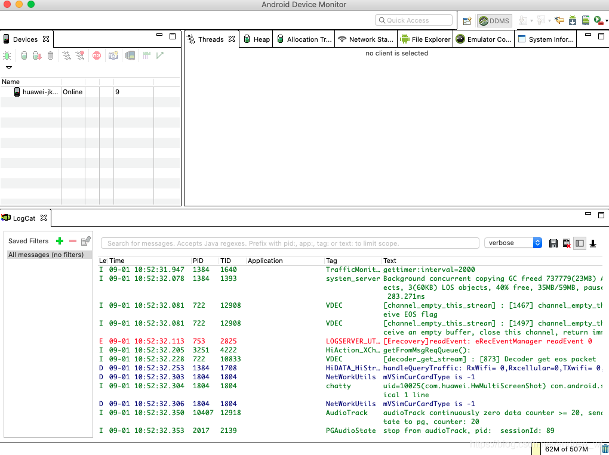This screenshot has height=455, width=609.
Task: Maximize the Devices panel
Action: tap(173, 36)
